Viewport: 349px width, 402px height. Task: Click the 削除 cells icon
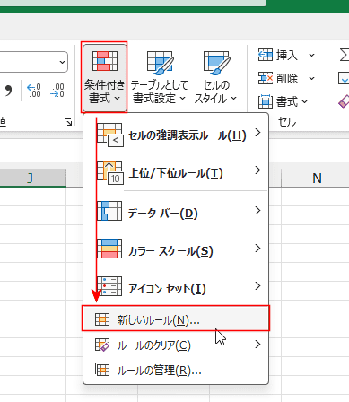point(266,78)
